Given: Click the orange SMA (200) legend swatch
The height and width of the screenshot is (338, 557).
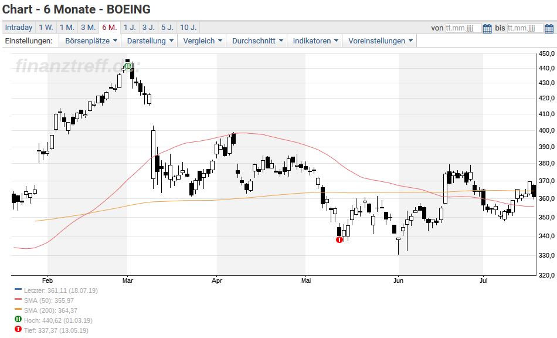Looking at the screenshot, I should tap(18, 309).
